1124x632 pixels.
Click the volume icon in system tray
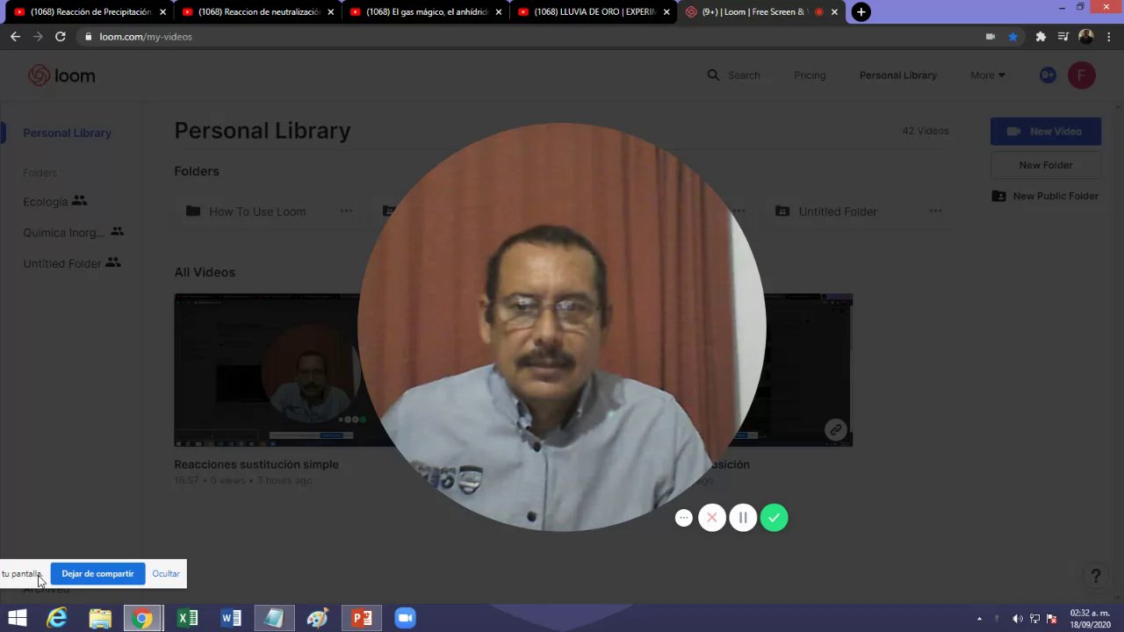click(1018, 618)
